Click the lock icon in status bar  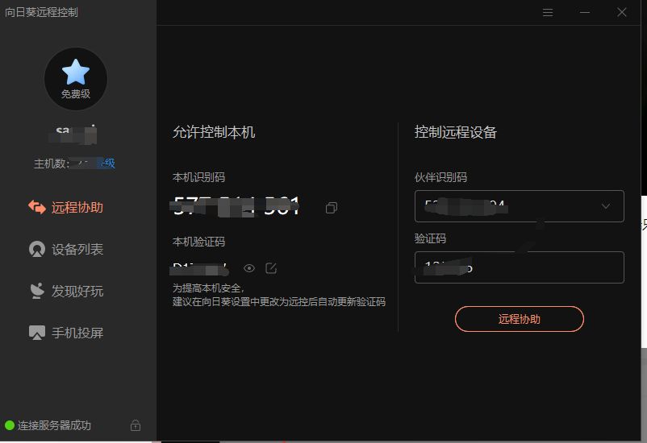click(x=136, y=425)
